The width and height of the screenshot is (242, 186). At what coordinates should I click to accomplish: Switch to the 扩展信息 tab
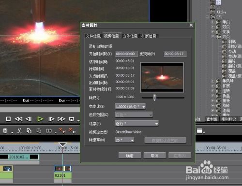click(149, 36)
